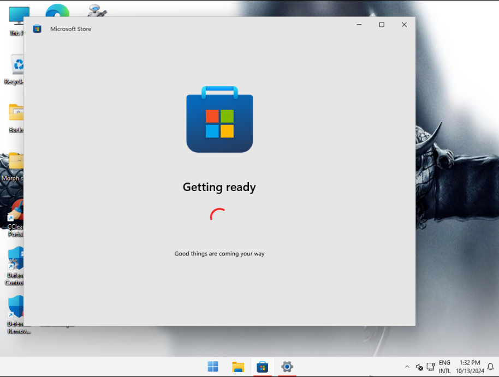499x377 pixels.
Task: Select the Microsoft Edge desktop icon
Action: tap(57, 10)
